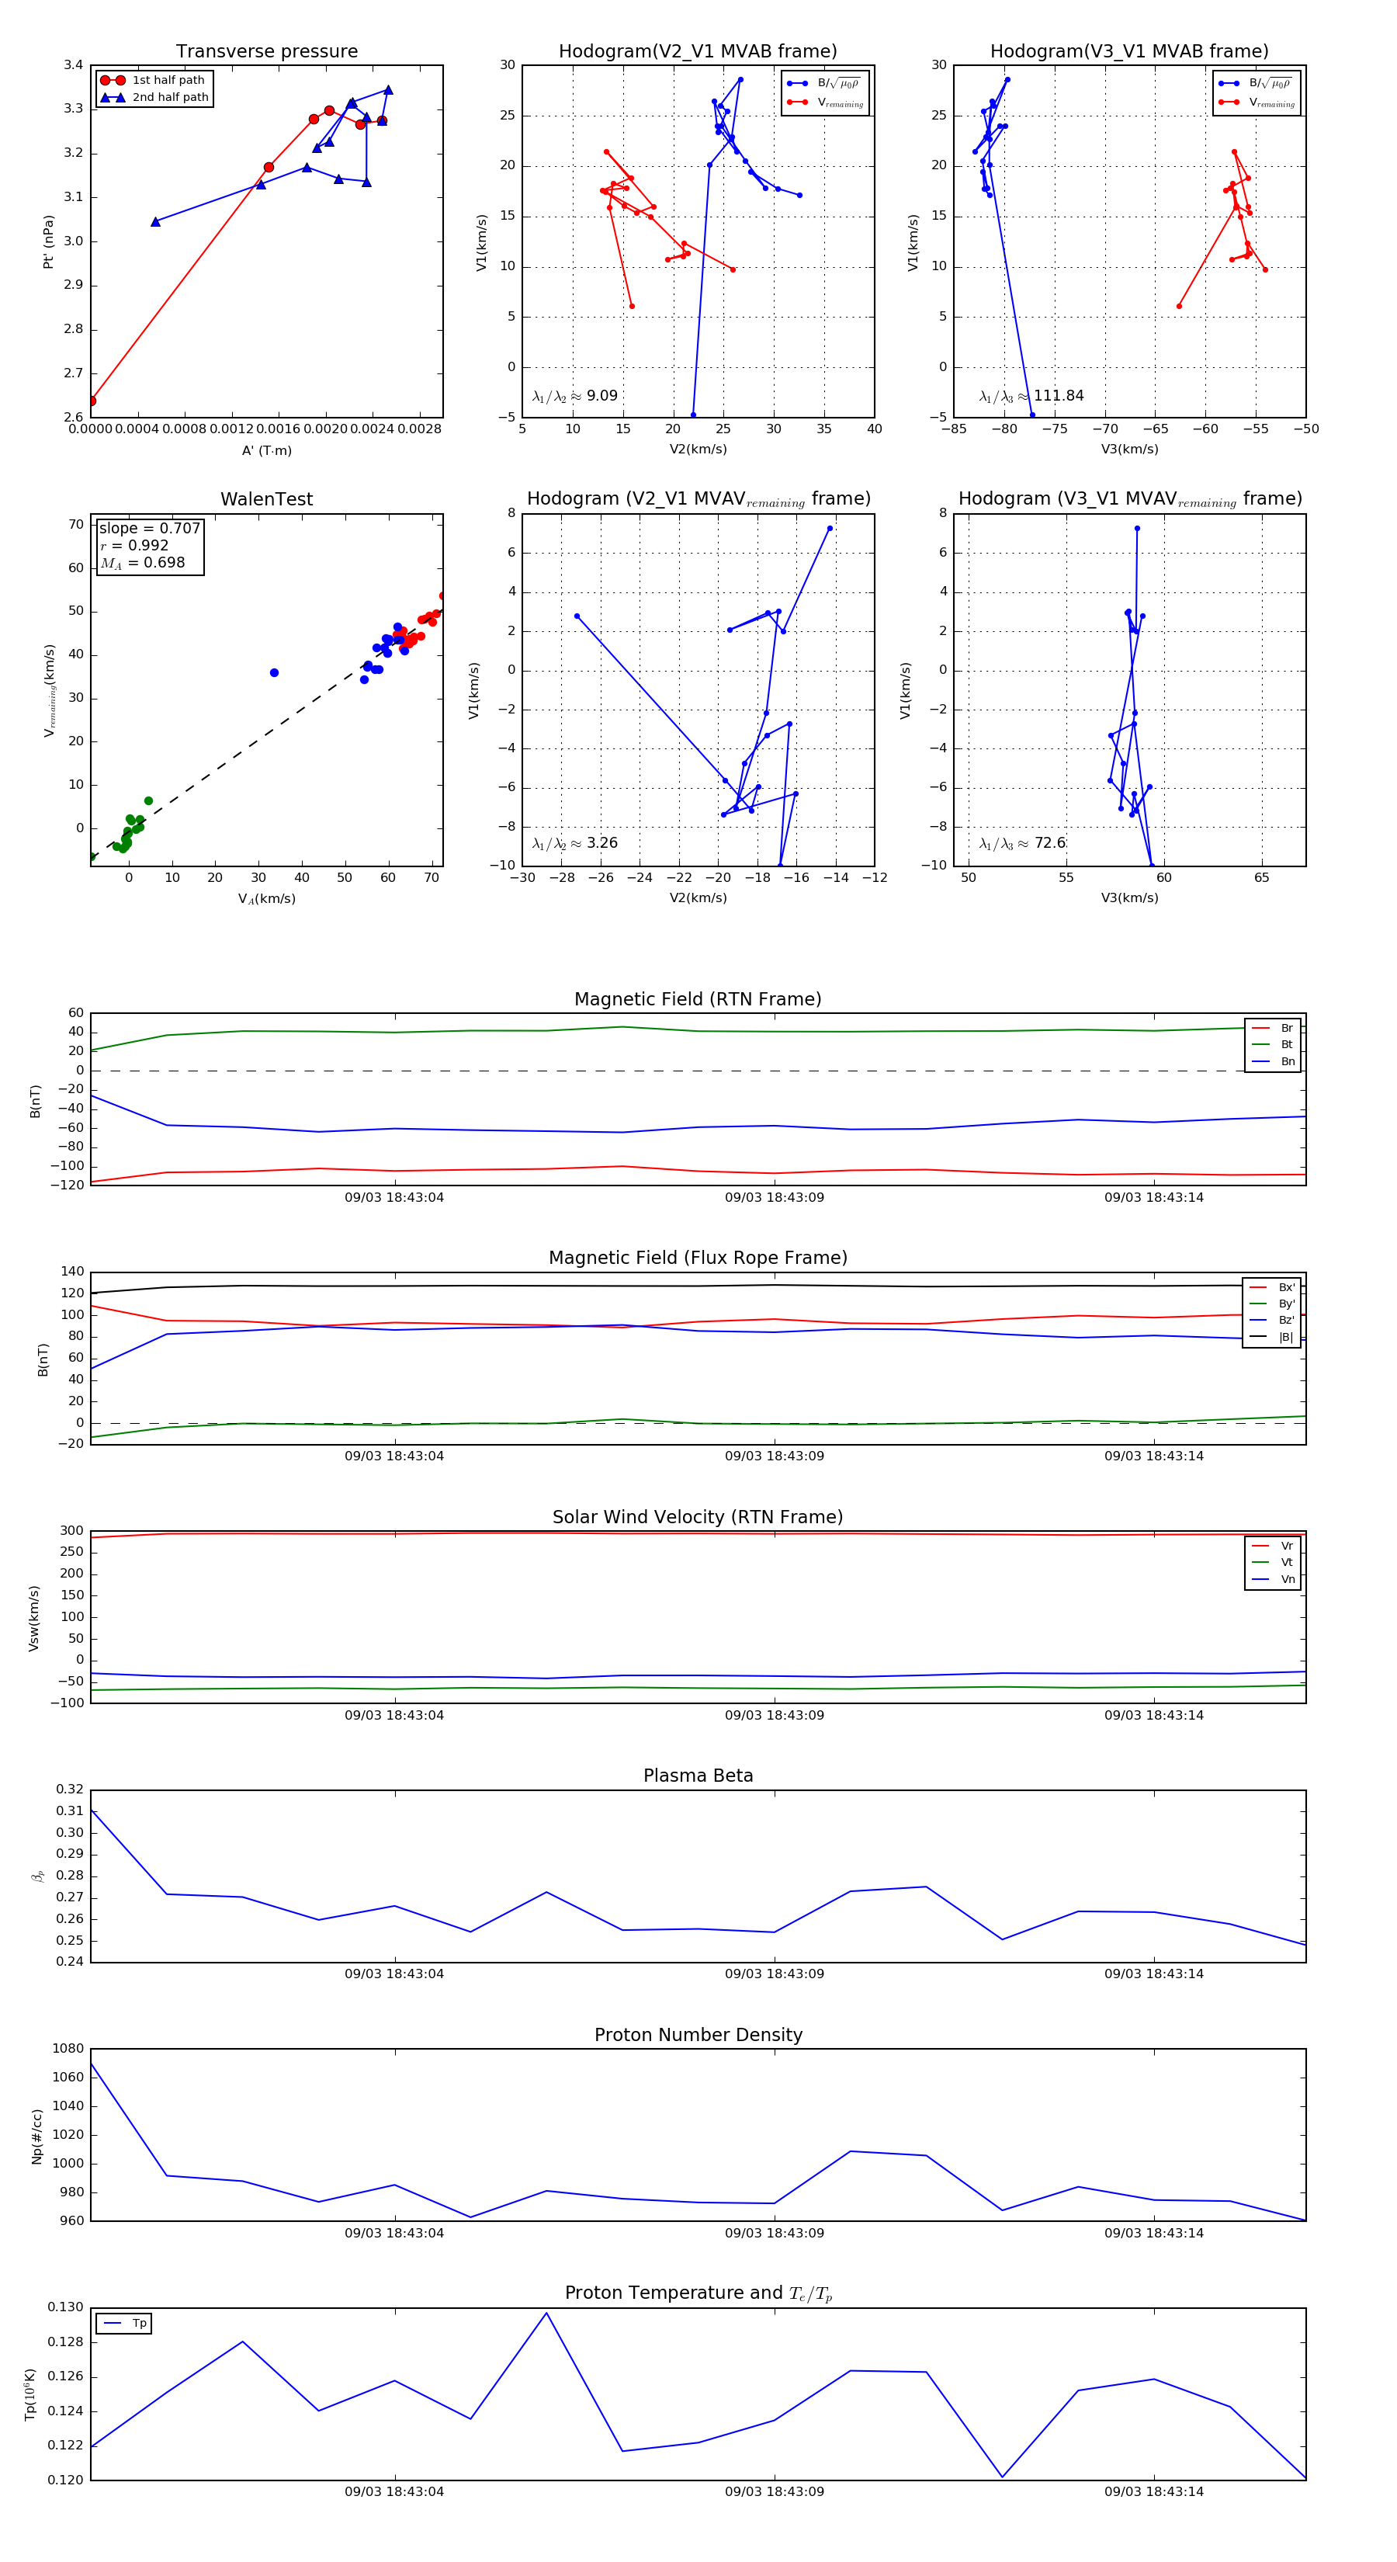Screen dimensions: 1397x2562
Task: Click the 'Proton Number Density' title
Action: click(x=698, y=2035)
